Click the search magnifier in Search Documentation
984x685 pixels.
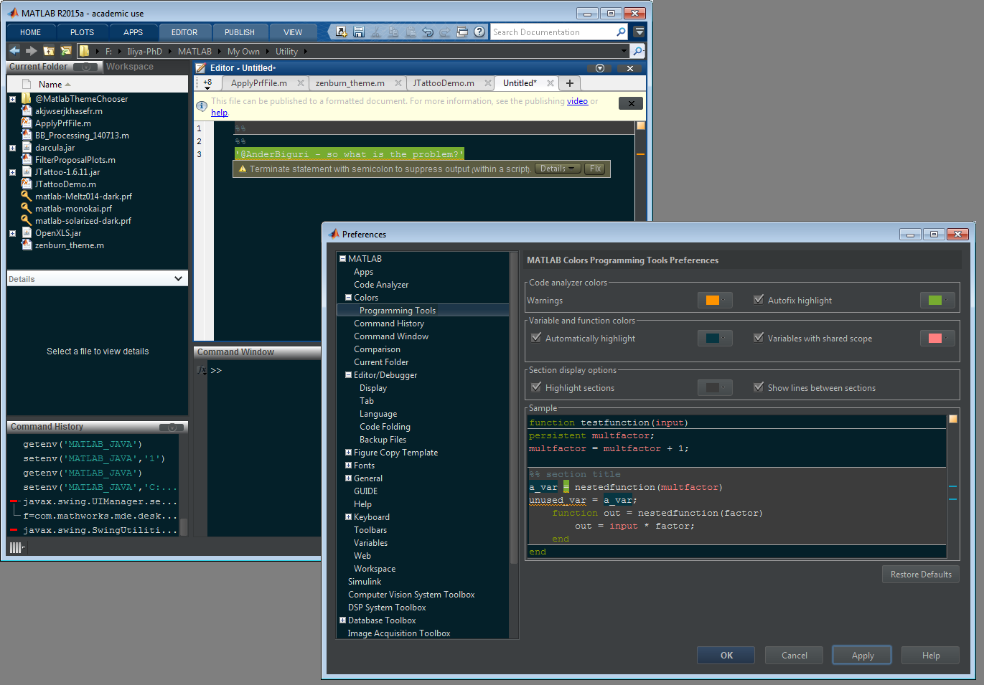point(621,32)
